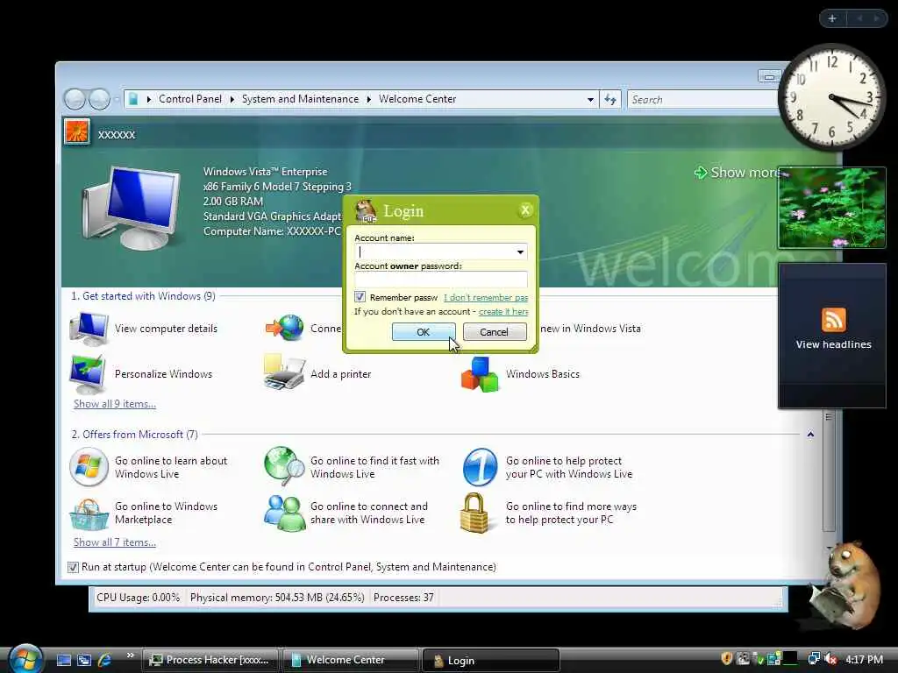Click the protect your PC Windows Live icon

[480, 467]
